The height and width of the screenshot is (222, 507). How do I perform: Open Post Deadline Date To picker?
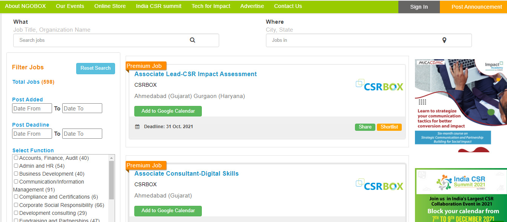(x=82, y=134)
